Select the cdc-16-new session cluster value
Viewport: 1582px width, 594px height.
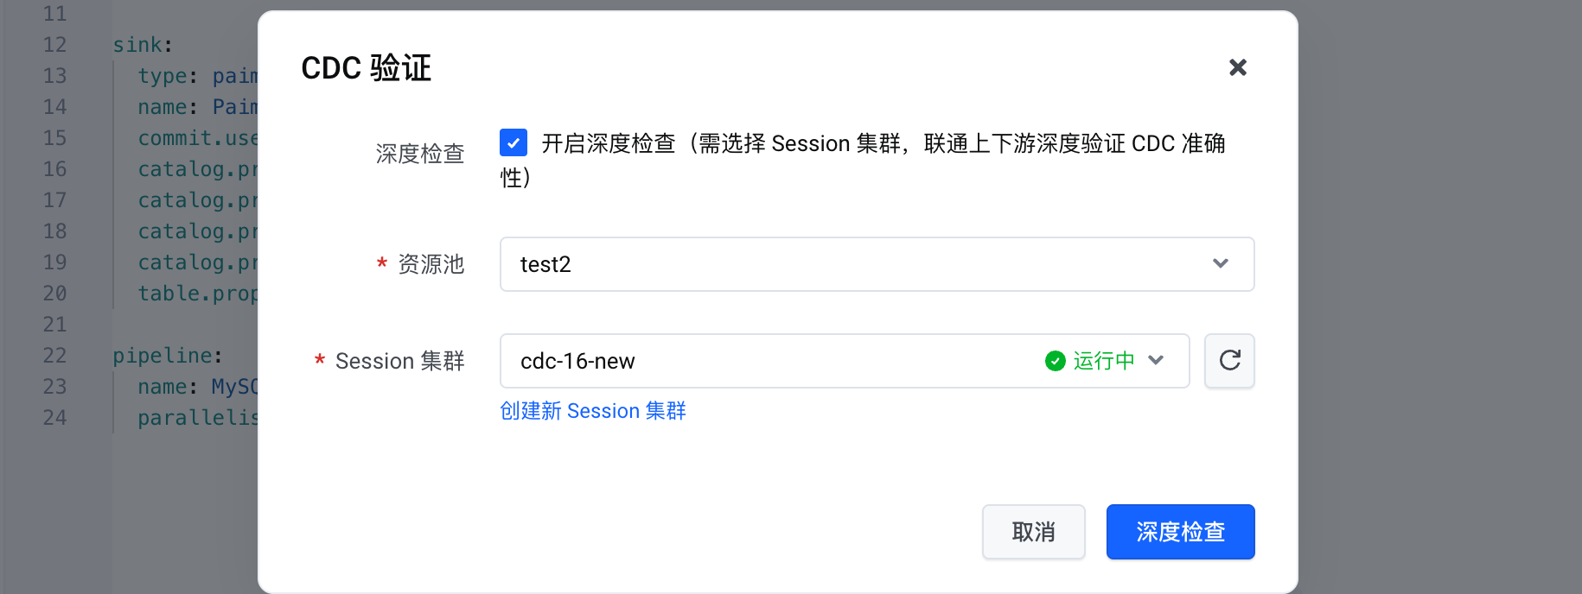pyautogui.click(x=577, y=361)
